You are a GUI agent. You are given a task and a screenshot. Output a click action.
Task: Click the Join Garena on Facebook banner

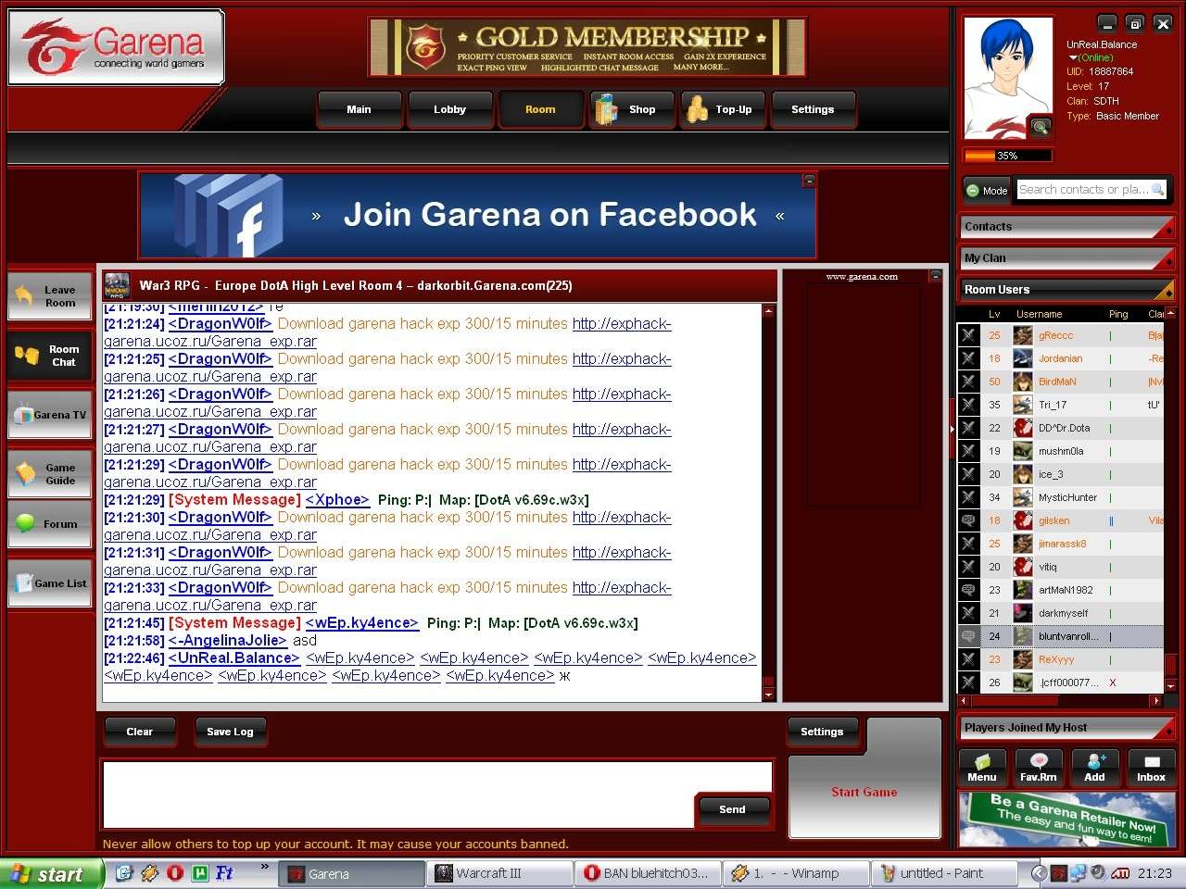click(477, 215)
